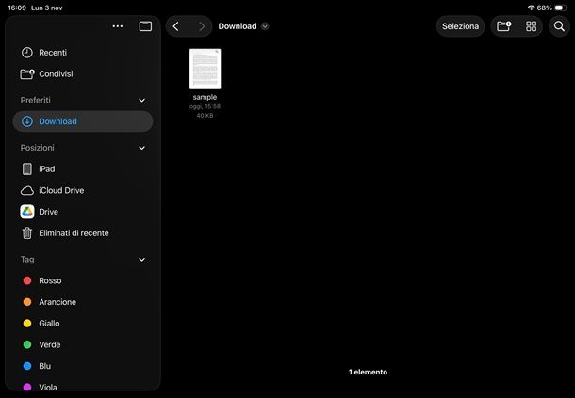
Task: Open the Download folder title dropdown
Action: pos(265,26)
